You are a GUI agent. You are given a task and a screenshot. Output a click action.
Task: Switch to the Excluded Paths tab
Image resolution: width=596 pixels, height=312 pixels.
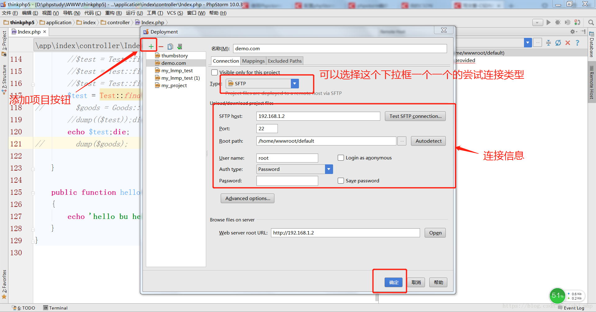(285, 61)
